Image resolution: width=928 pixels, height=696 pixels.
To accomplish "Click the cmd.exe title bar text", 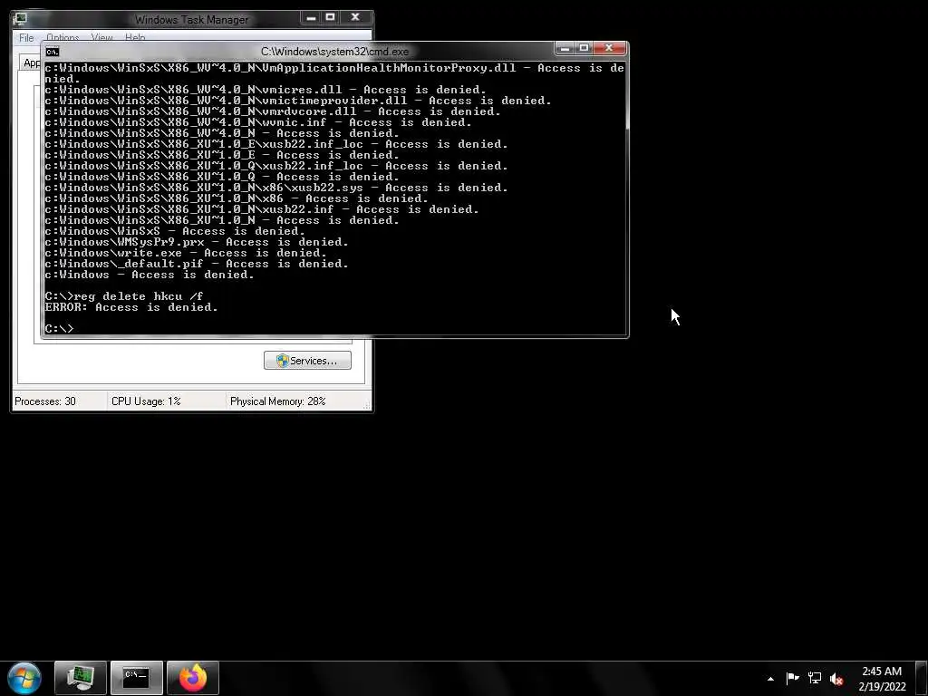I will pyautogui.click(x=334, y=52).
